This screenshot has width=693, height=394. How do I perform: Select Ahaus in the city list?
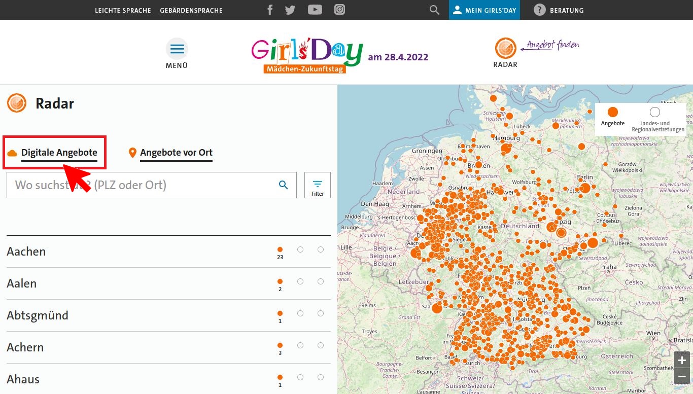click(168, 379)
